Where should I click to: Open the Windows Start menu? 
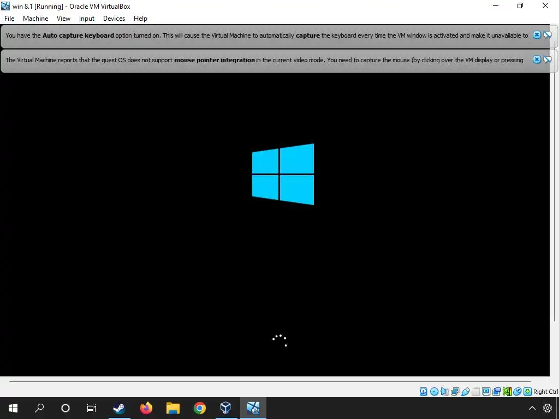pos(13,408)
